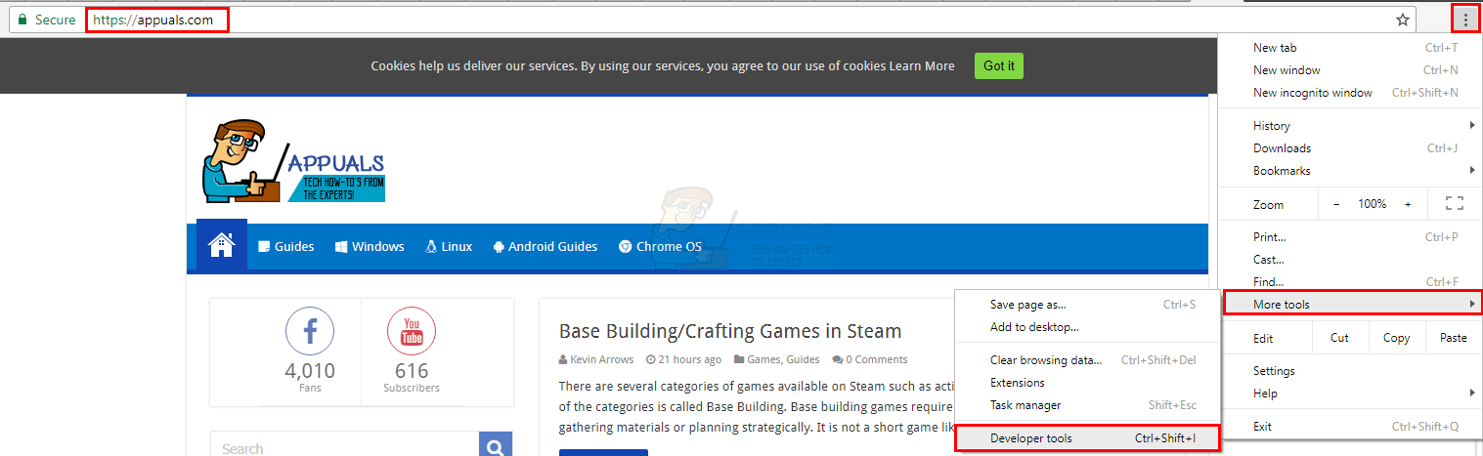Choose Find... from menu

coord(1350,281)
